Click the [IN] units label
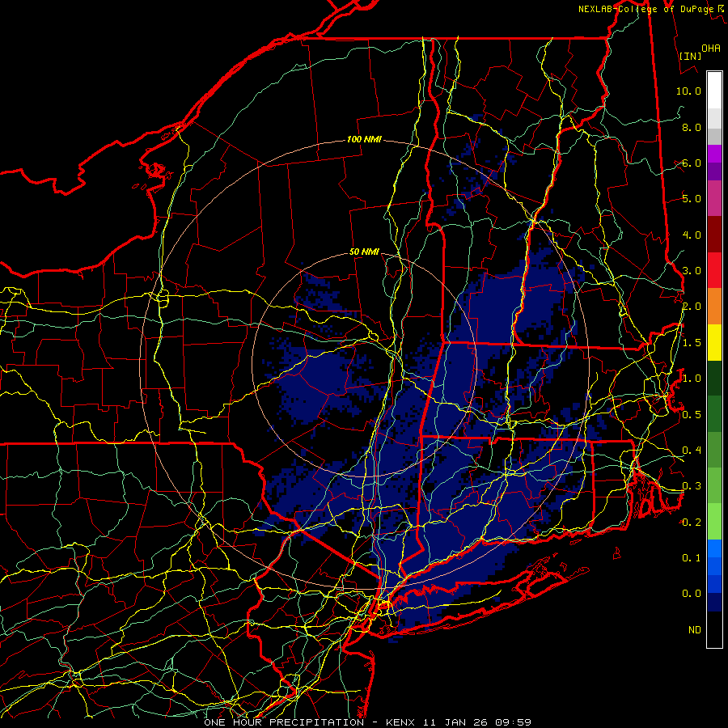The width and height of the screenshot is (728, 728). (x=691, y=56)
